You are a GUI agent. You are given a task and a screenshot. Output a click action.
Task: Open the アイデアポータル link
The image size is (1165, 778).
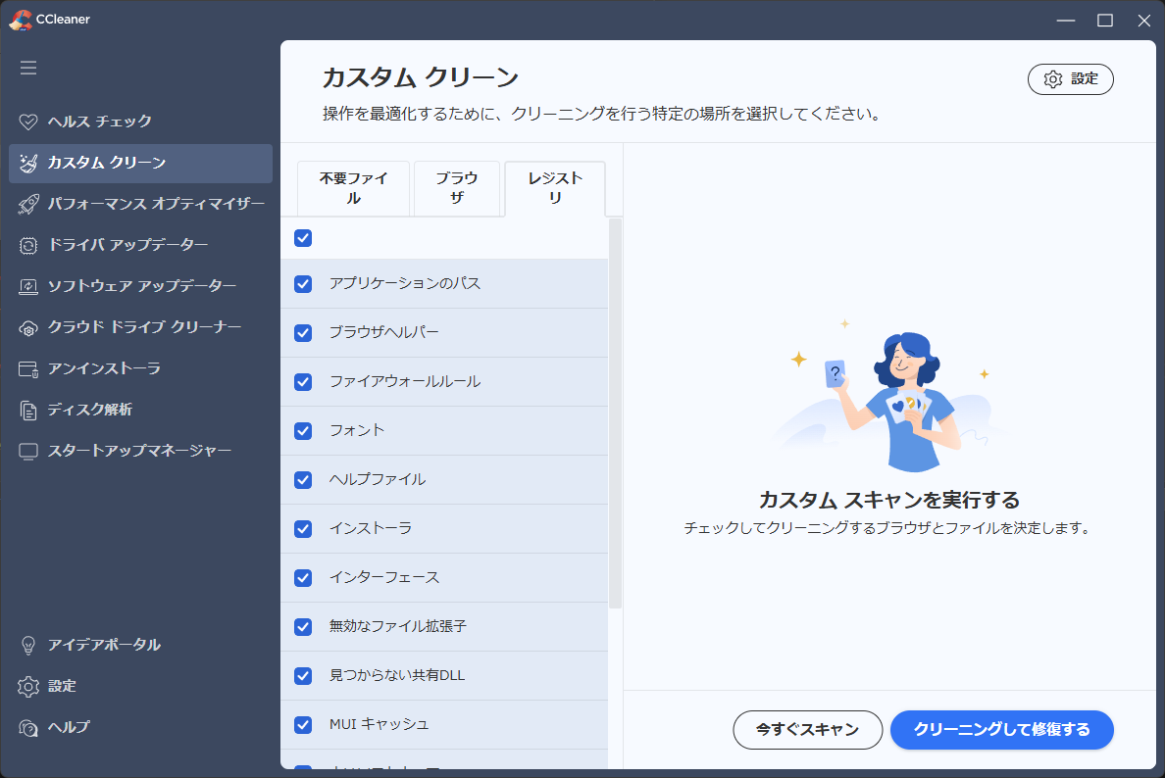(140, 645)
